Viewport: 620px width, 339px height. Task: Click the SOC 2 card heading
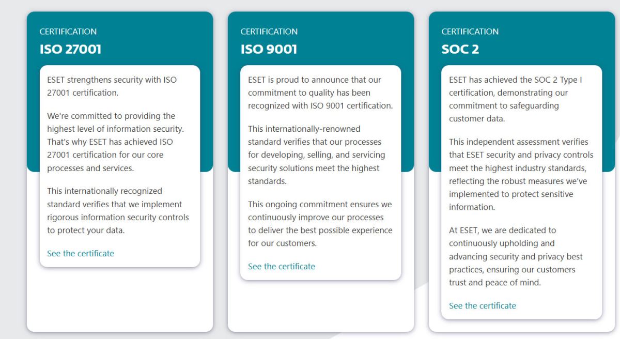[461, 50]
